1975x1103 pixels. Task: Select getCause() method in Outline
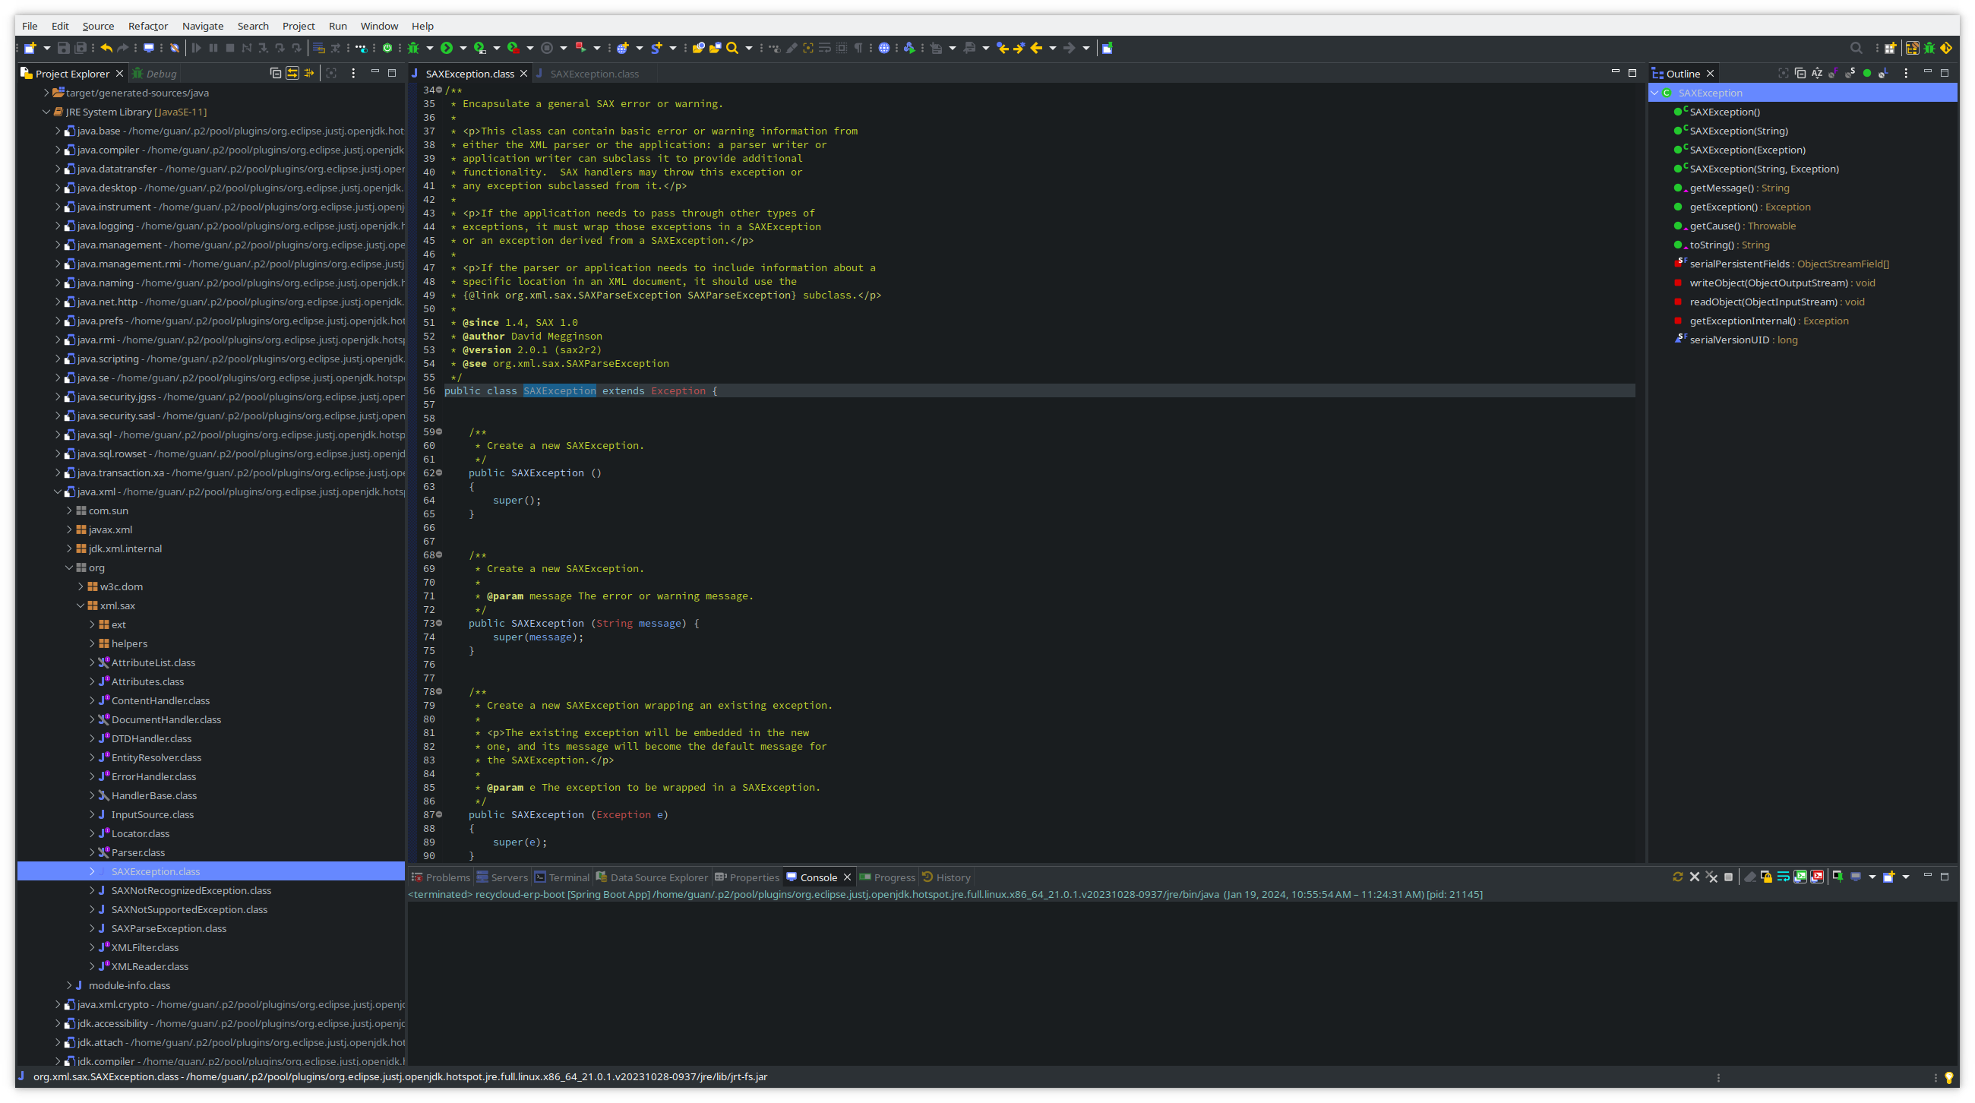[1714, 226]
